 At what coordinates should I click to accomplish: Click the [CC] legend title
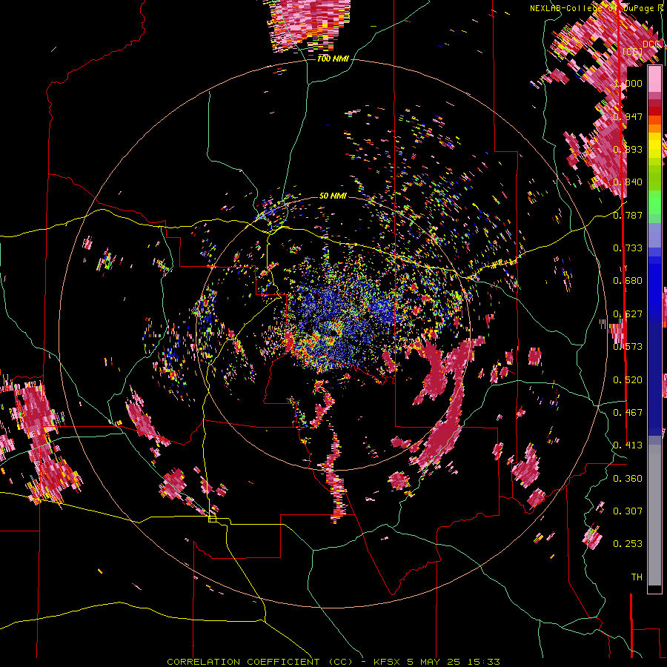click(633, 51)
